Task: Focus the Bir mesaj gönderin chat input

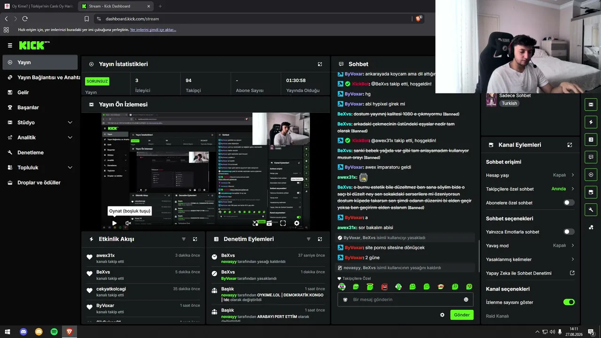Action: coord(405,300)
